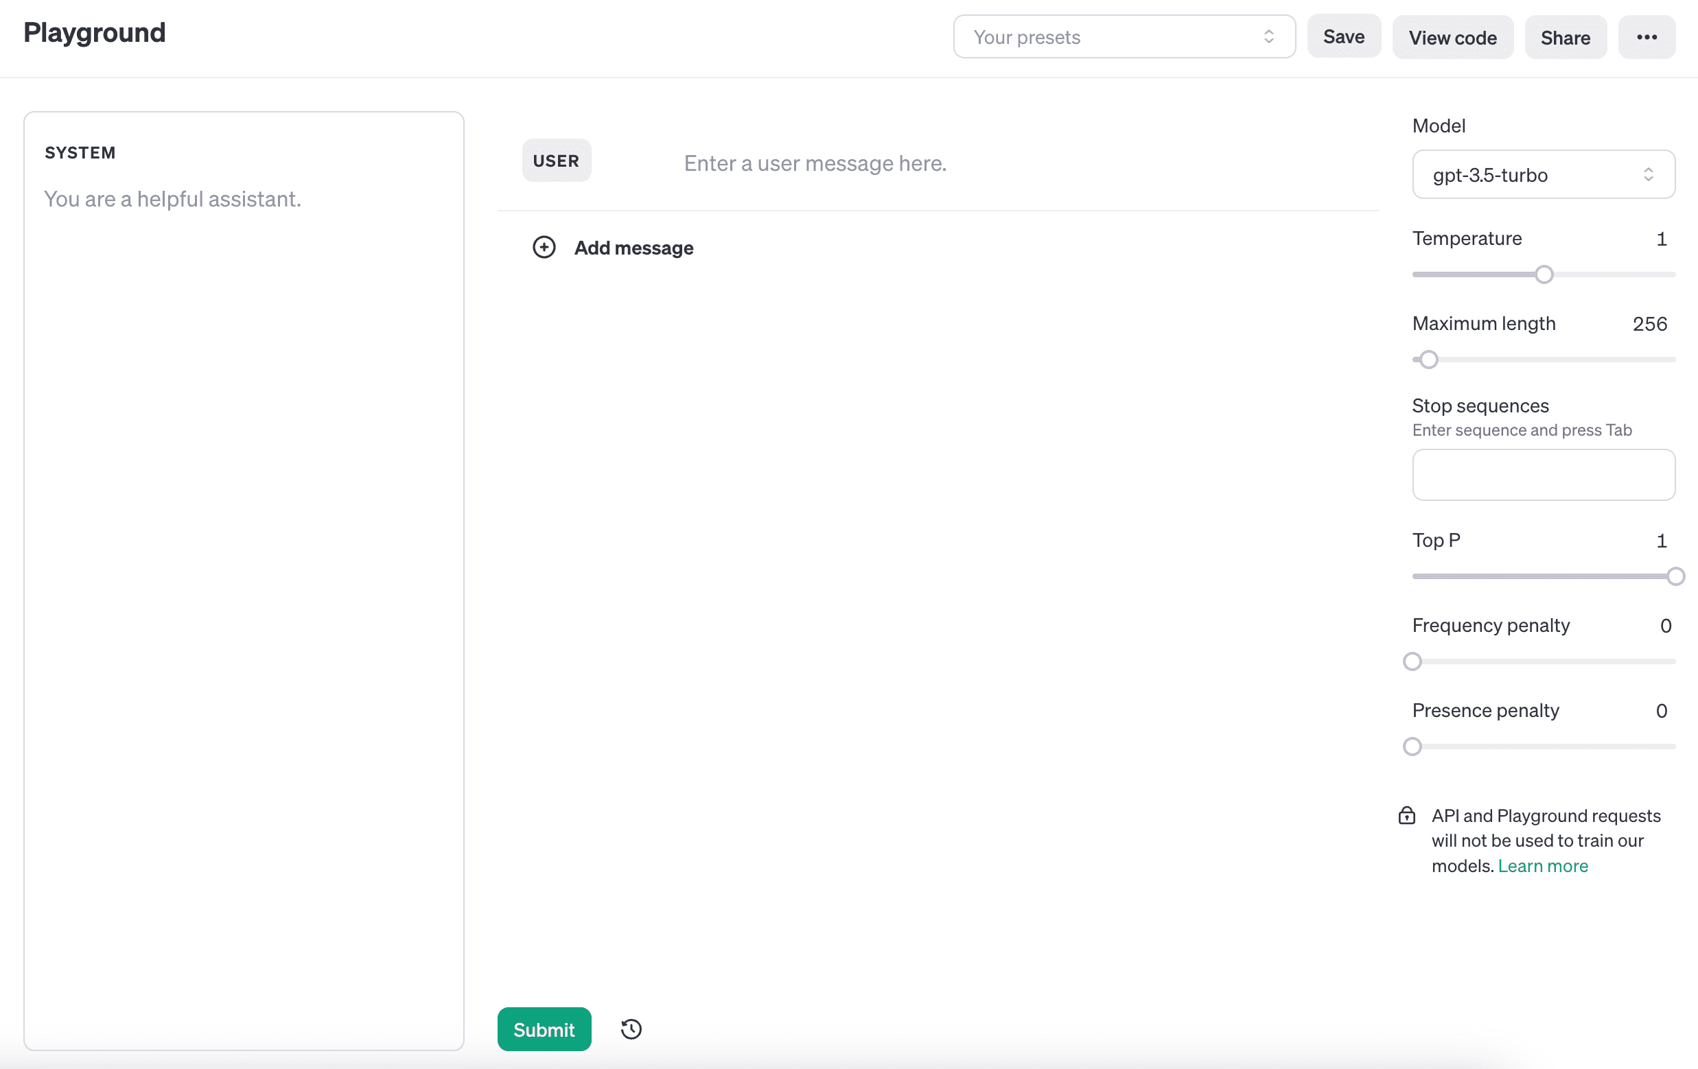Viewport: 1698px width, 1069px height.
Task: Submit the prompt with the green Submit button
Action: (x=544, y=1029)
